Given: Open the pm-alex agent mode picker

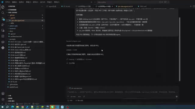Looking at the screenshot, I should (x=73, y=97).
